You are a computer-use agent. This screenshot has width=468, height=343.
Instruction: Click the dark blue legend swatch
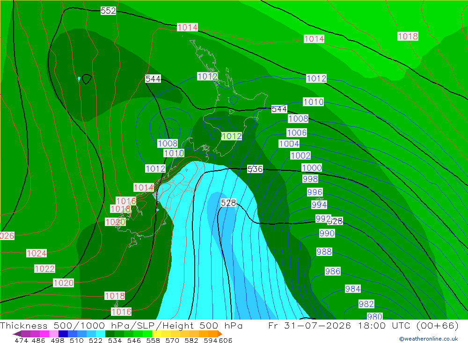point(63,334)
